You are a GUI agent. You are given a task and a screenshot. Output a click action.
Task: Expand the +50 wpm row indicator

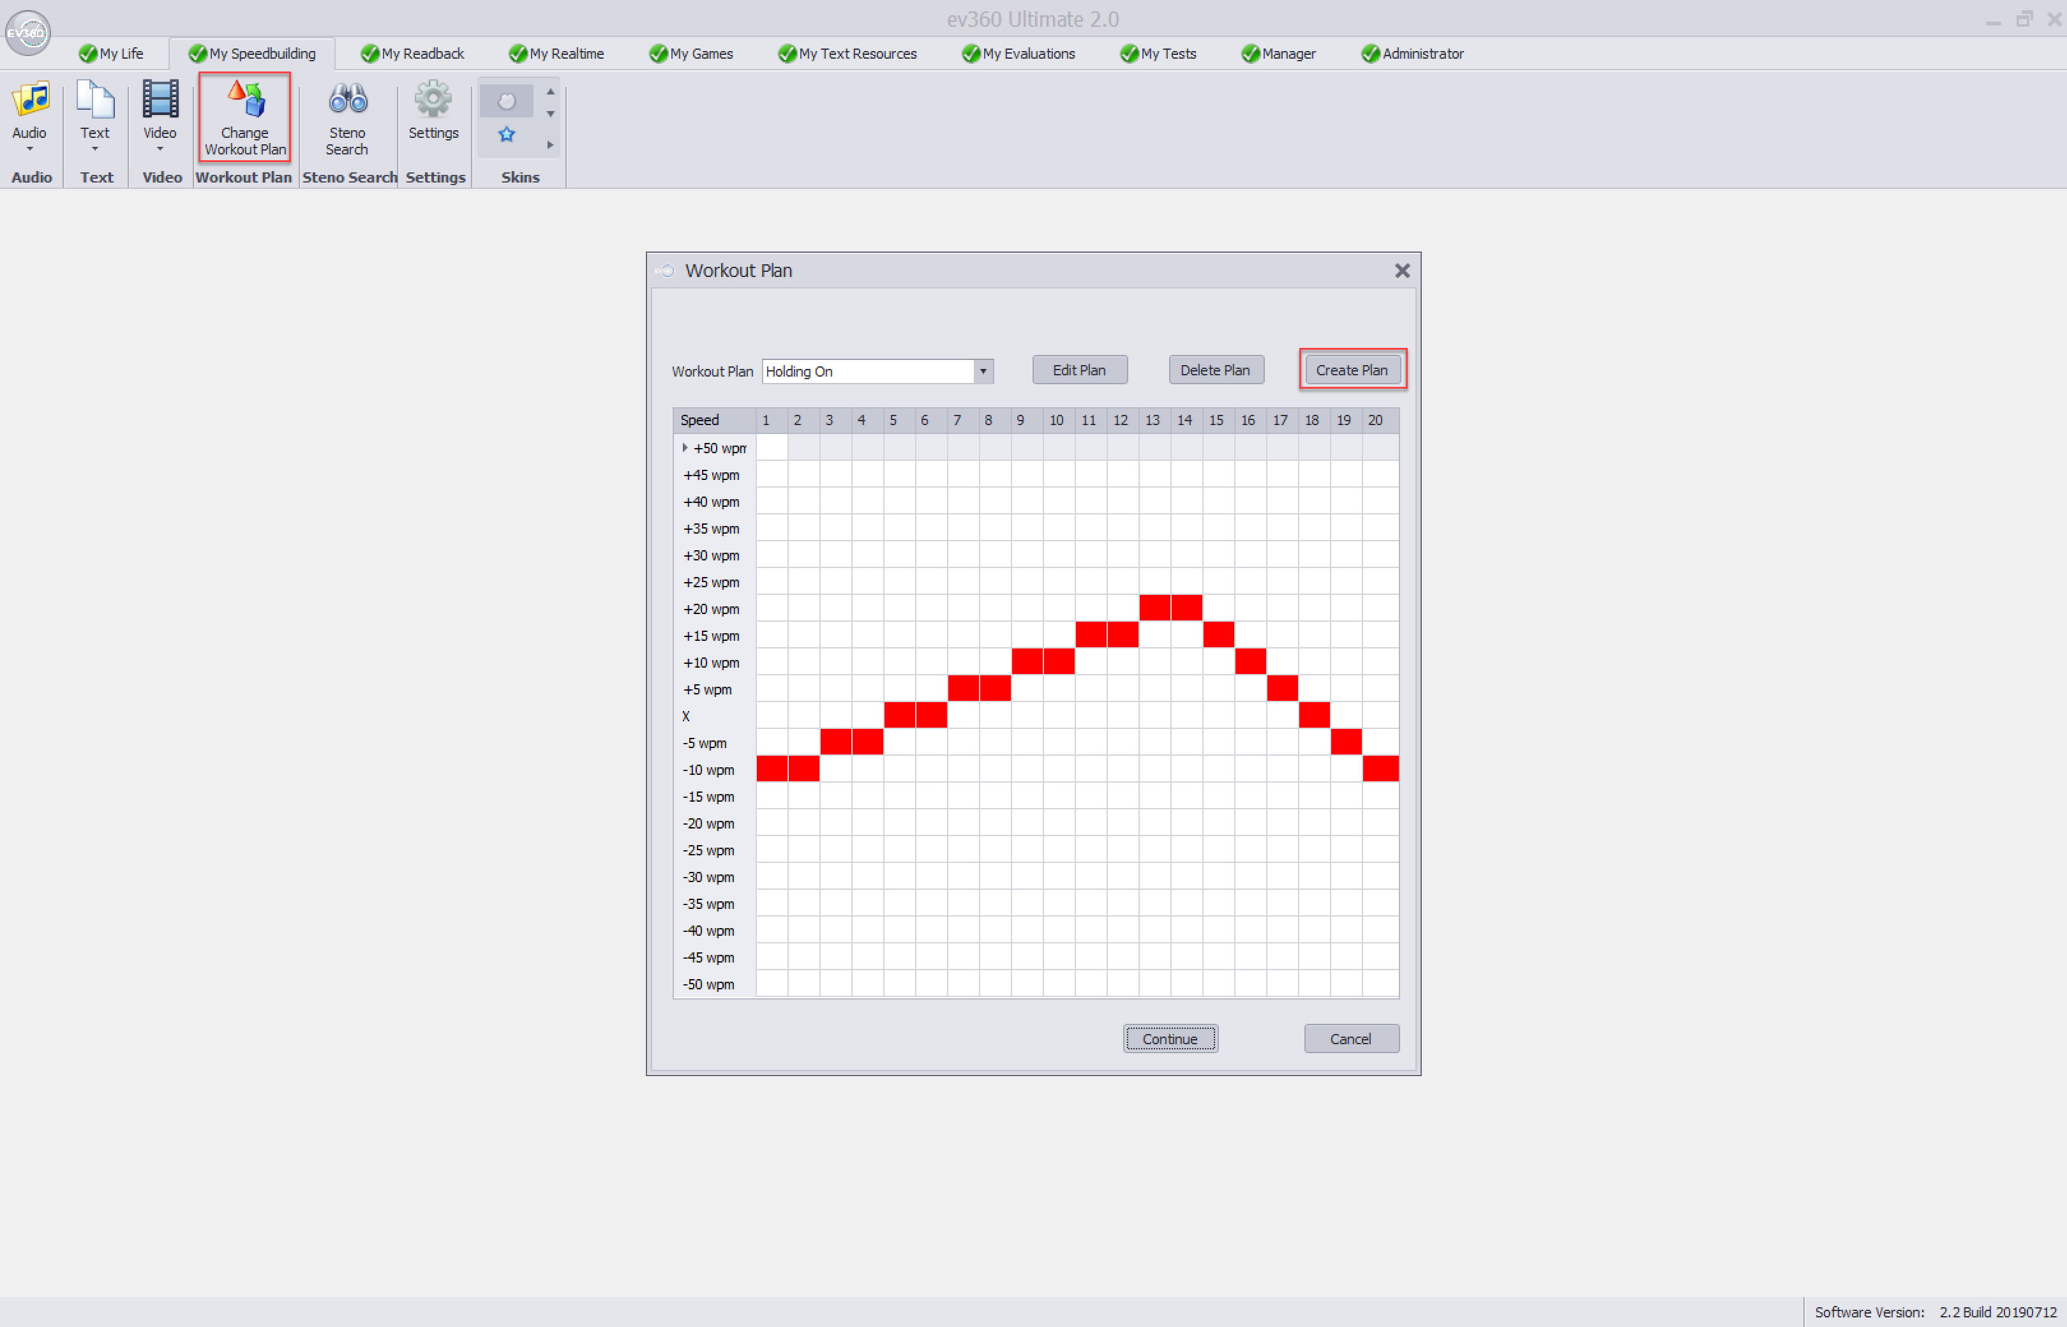[x=685, y=448]
